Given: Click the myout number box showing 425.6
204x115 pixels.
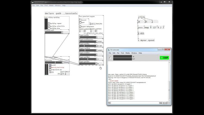Looking at the screenshot, I should tap(51, 72).
